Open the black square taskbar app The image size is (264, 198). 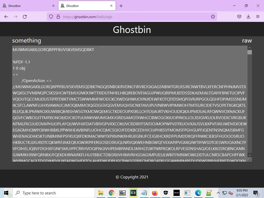click(x=176, y=193)
